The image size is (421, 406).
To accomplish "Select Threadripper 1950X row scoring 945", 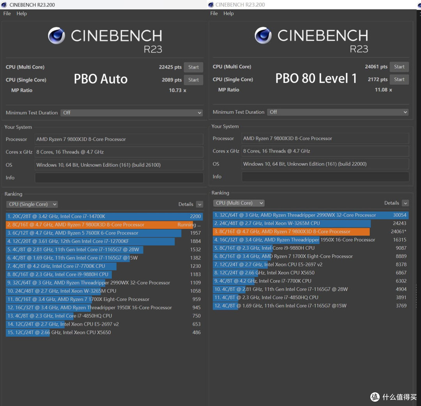I will pos(104,308).
